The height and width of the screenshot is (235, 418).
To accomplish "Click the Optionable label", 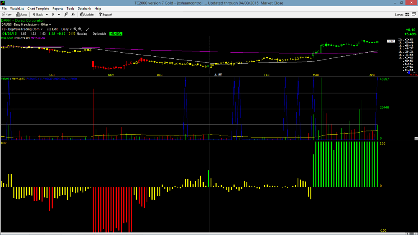I will point(100,34).
